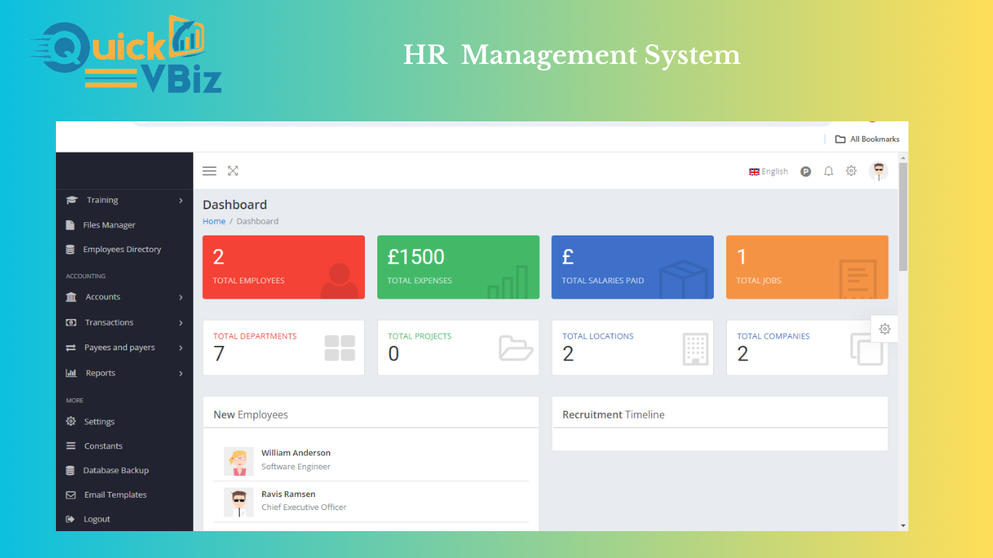
Task: Click the red Total Employees card
Action: pos(284,267)
